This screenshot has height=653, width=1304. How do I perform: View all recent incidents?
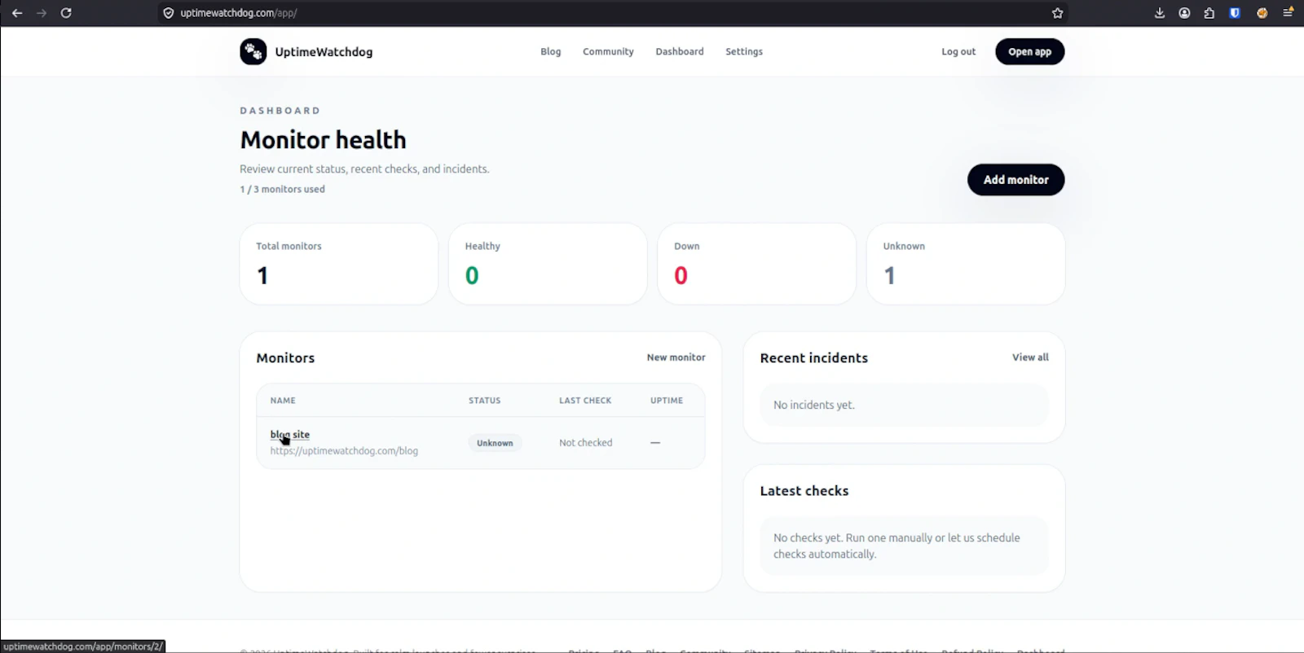coord(1030,357)
